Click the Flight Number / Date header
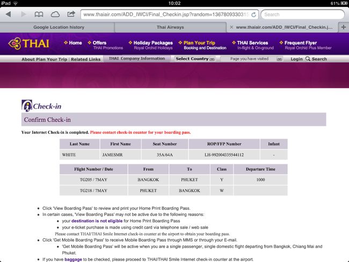The image size is (349, 262). (93, 169)
